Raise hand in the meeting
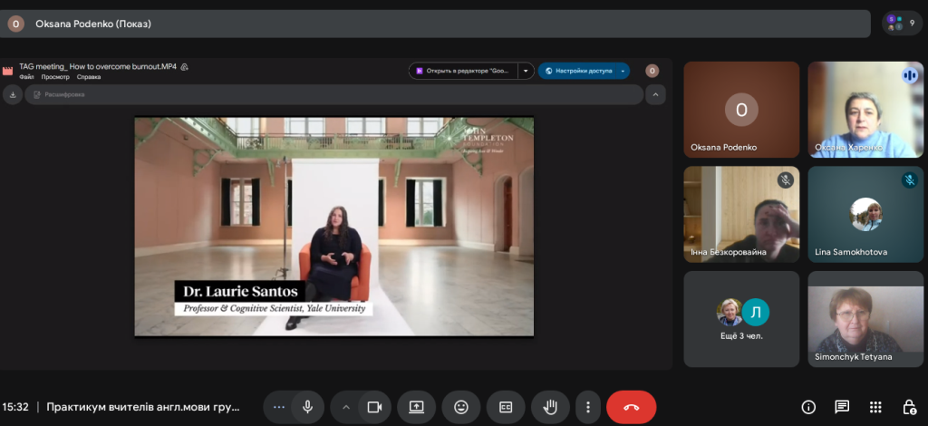This screenshot has height=426, width=928. [x=549, y=407]
